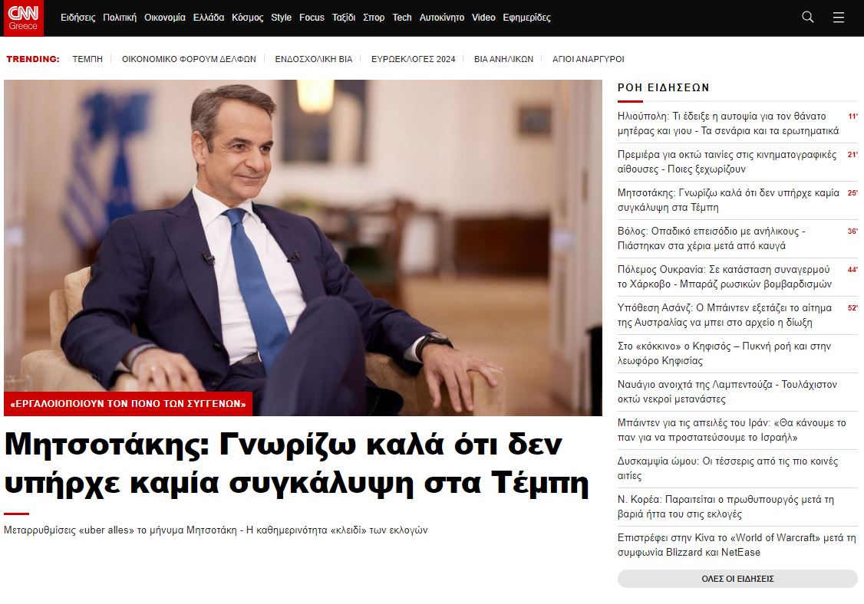Select the Σπορ navigation item
The width and height of the screenshot is (864, 604).
(x=374, y=18)
